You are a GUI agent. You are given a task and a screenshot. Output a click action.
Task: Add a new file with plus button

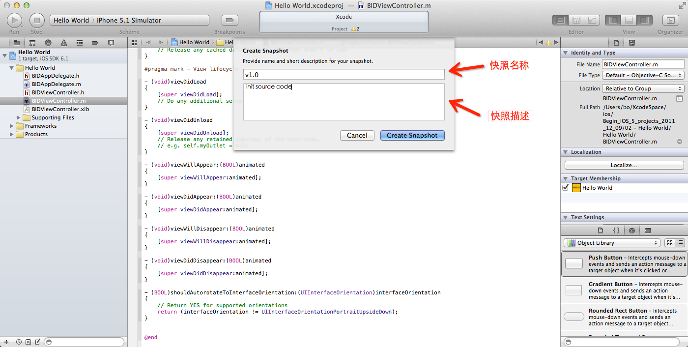pos(6,342)
